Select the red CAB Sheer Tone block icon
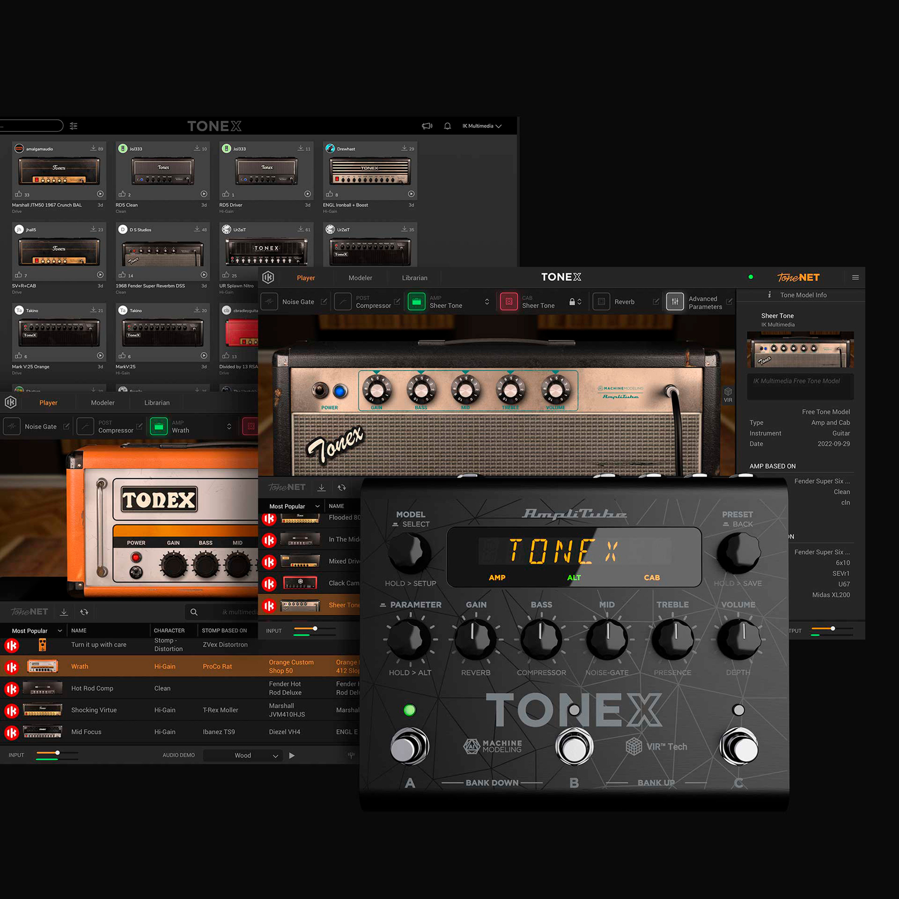This screenshot has width=899, height=899. point(509,301)
